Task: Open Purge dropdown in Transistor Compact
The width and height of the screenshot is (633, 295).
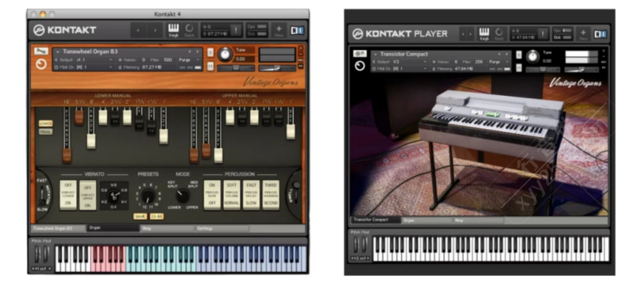Action: pos(499,62)
